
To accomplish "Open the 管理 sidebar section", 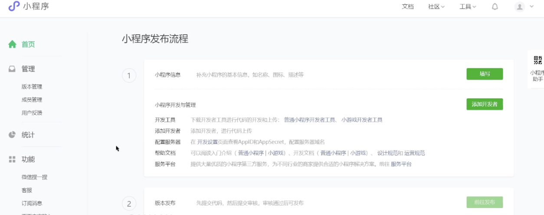I will pos(28,69).
